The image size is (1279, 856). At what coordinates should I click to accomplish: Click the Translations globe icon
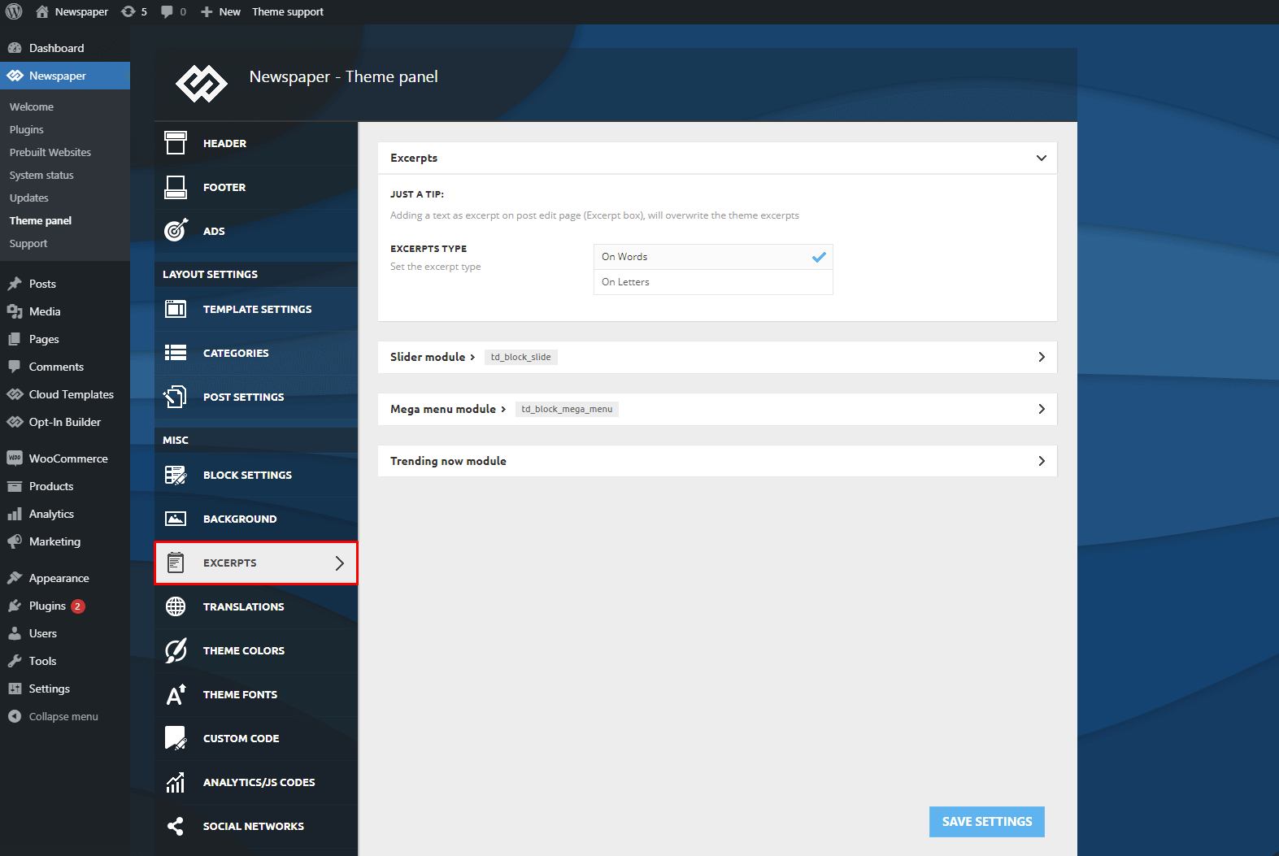(176, 606)
